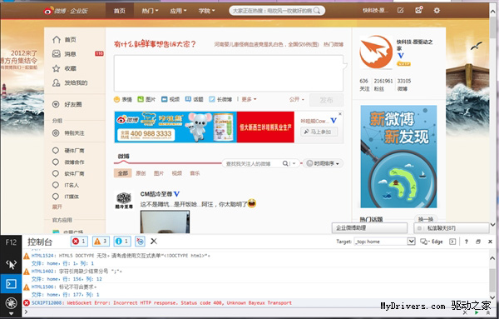Filter console info messages button
Viewport: 499px width, 319px height.
tap(122, 242)
